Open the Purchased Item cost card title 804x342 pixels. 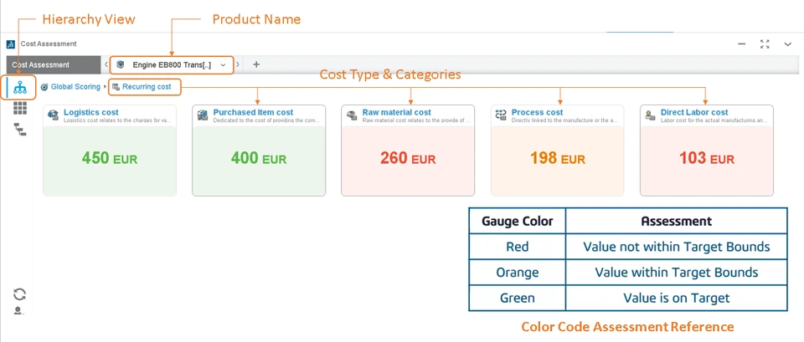253,112
